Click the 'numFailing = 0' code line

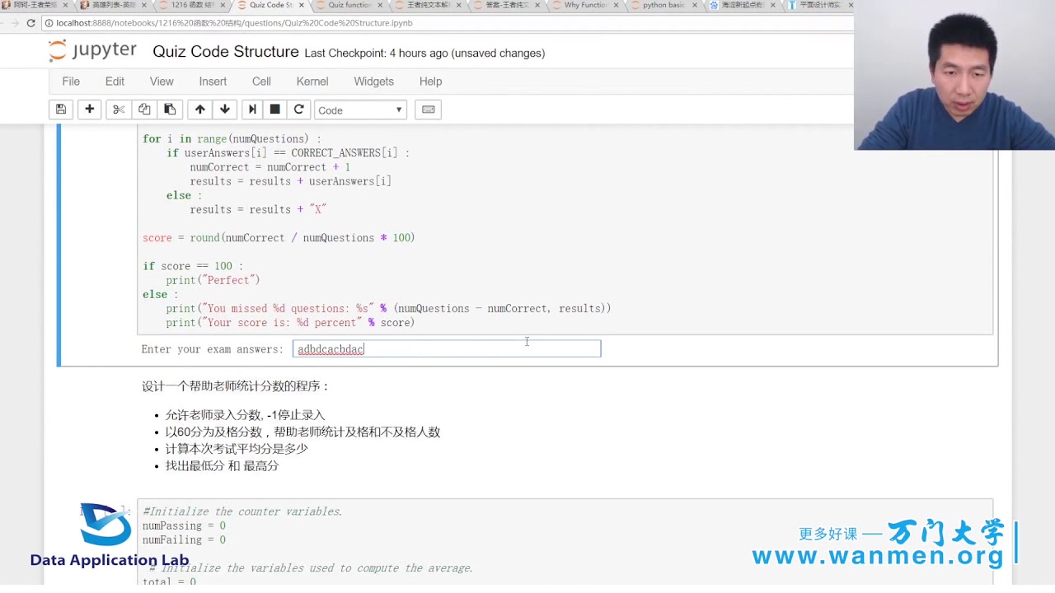(x=184, y=540)
